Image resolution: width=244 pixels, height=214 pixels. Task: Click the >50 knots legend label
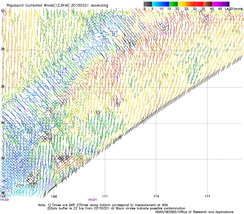pos(234,9)
